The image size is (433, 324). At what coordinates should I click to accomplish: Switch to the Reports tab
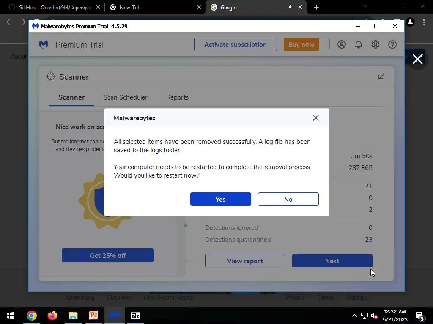tap(177, 97)
